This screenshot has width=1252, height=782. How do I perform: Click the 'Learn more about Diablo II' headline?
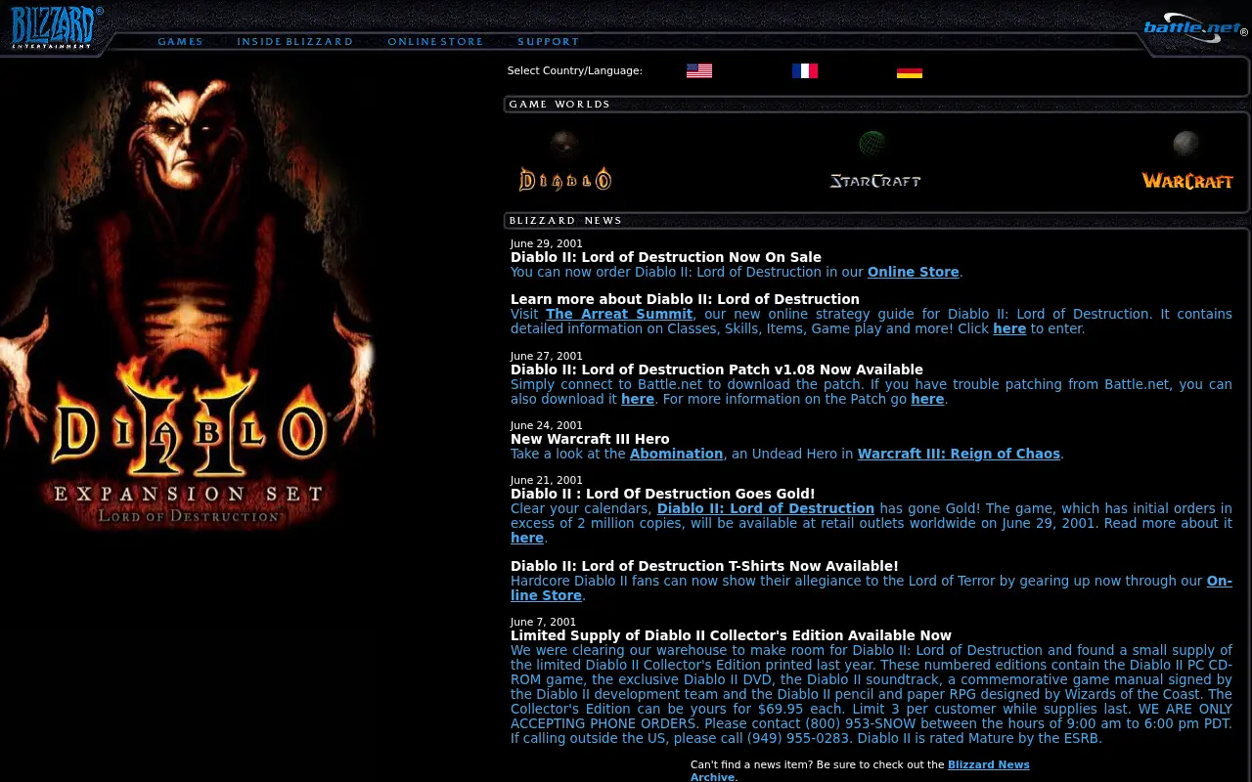tap(685, 300)
